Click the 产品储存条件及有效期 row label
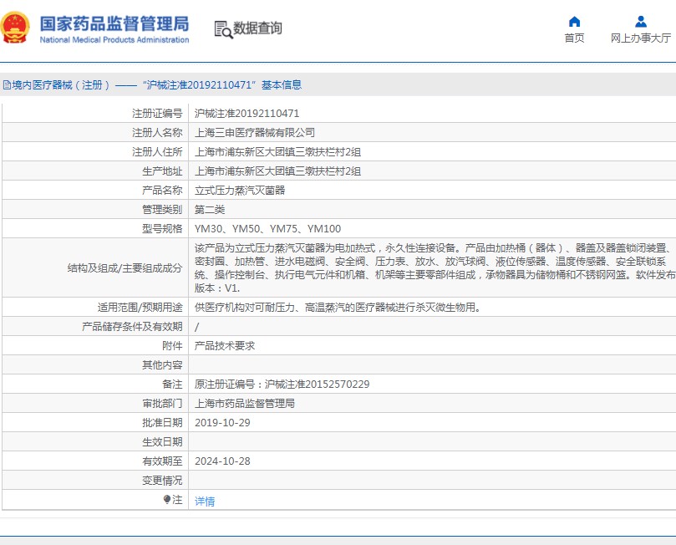This screenshot has width=676, height=545. [x=132, y=326]
